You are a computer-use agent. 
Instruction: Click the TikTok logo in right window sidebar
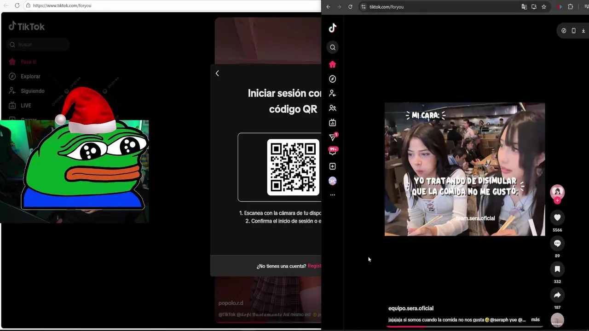333,28
